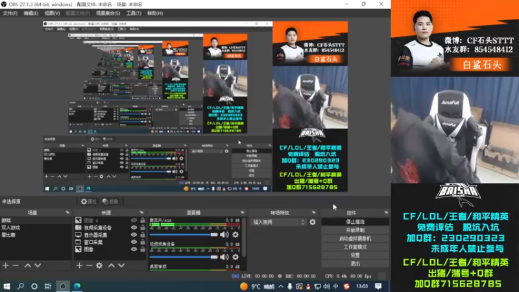Click 开始录制 to start recording

(x=355, y=230)
